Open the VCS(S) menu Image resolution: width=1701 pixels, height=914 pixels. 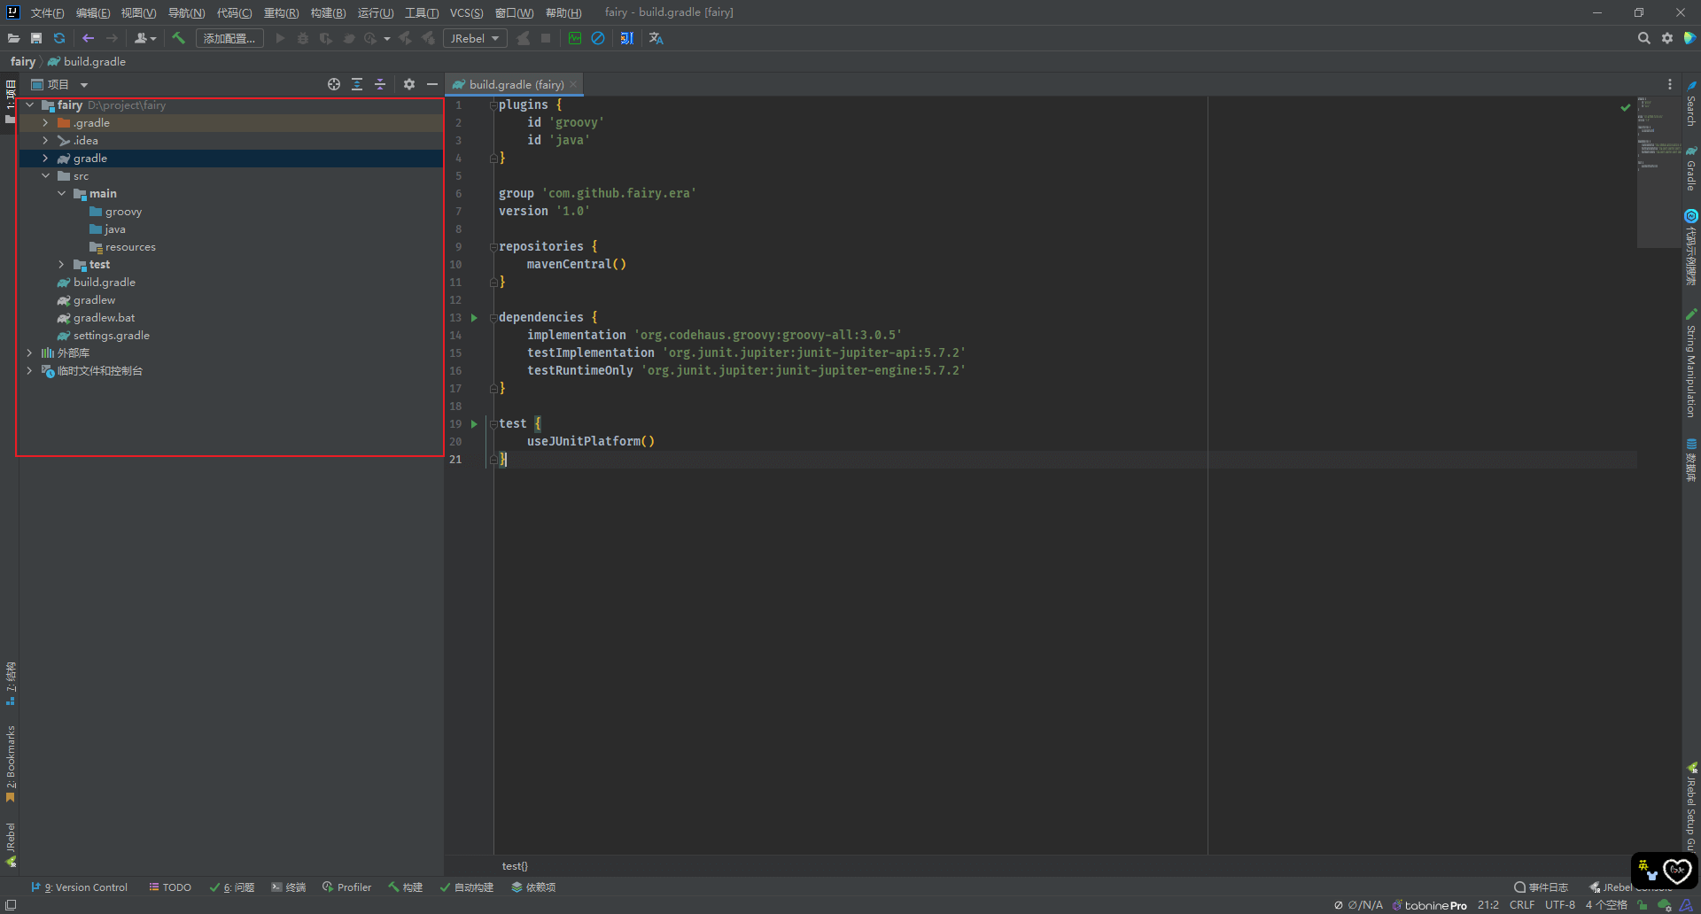(466, 12)
